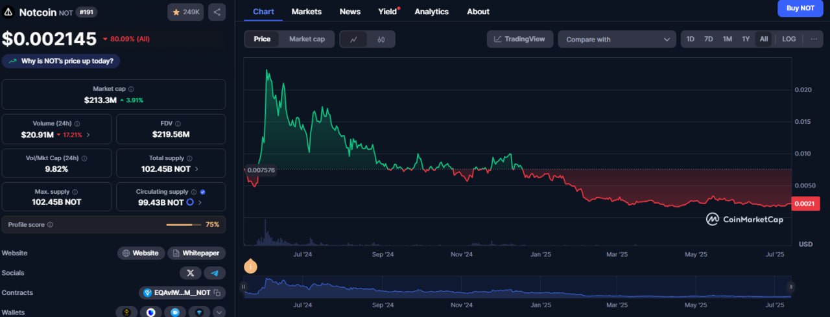Click the 102.45B NOT Max. supply value
This screenshot has height=317, width=830.
point(57,202)
